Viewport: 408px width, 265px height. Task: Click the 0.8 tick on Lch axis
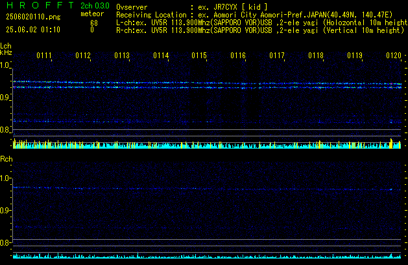pos(5,130)
